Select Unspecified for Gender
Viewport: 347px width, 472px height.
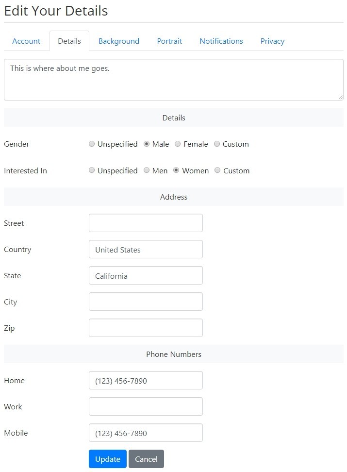click(92, 144)
